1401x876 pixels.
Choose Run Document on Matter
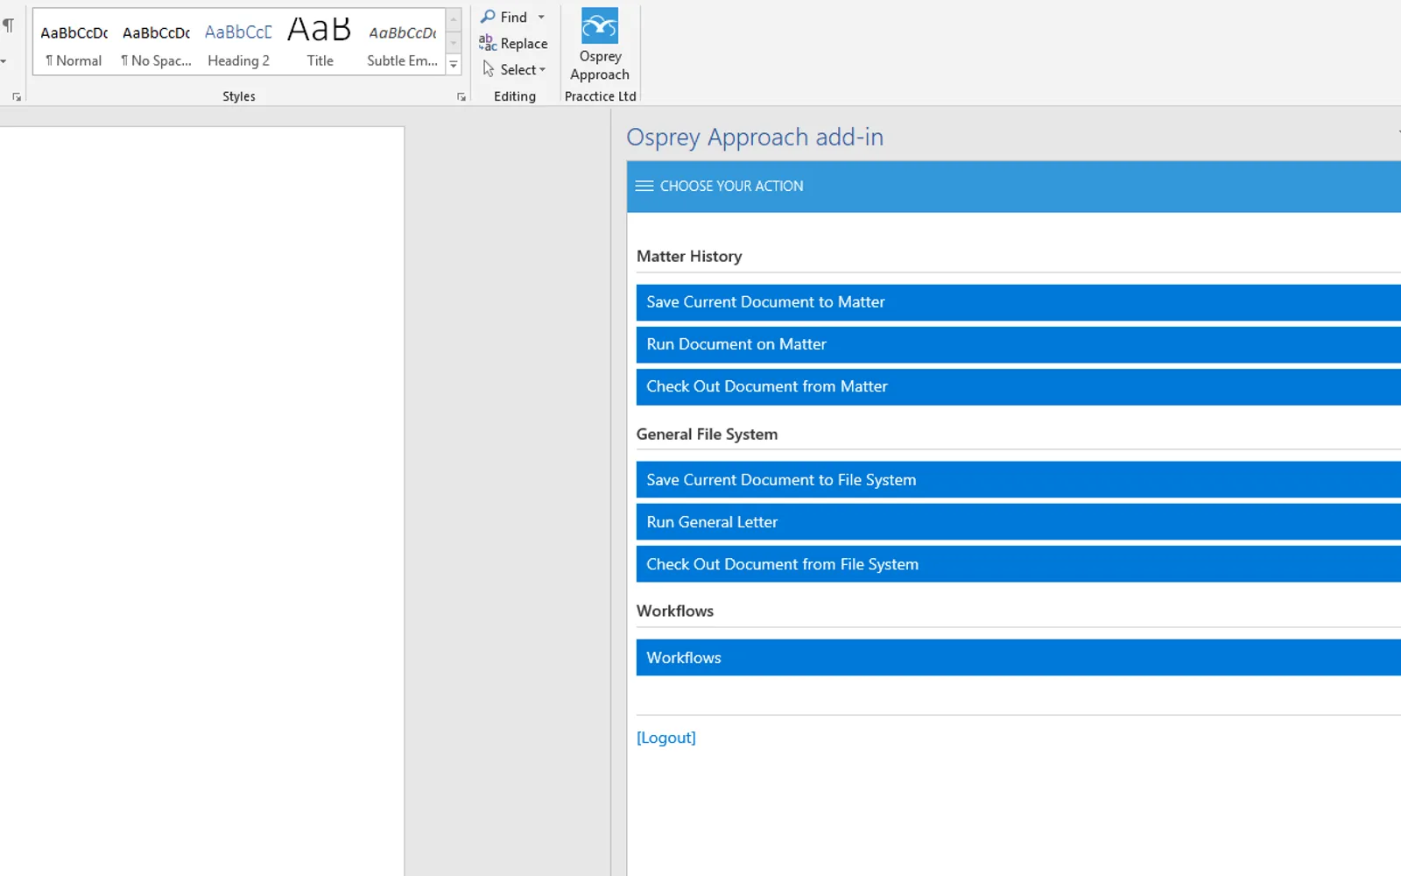coord(1018,344)
